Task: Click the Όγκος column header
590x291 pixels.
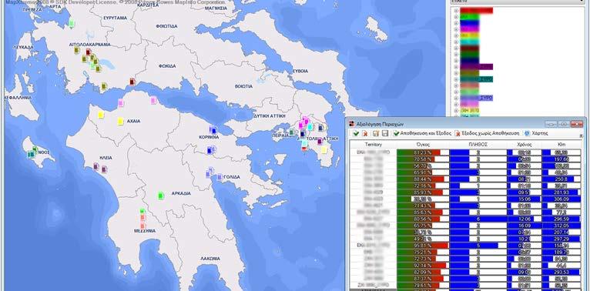Action: pos(423,145)
